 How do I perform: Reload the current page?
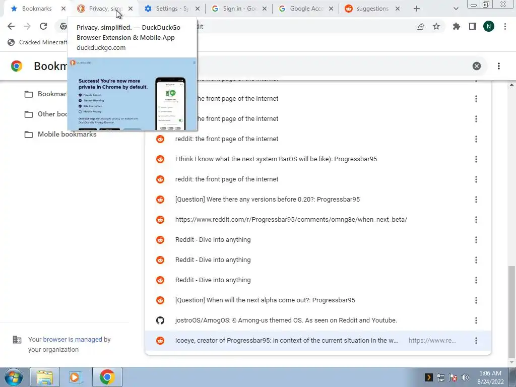tap(43, 26)
